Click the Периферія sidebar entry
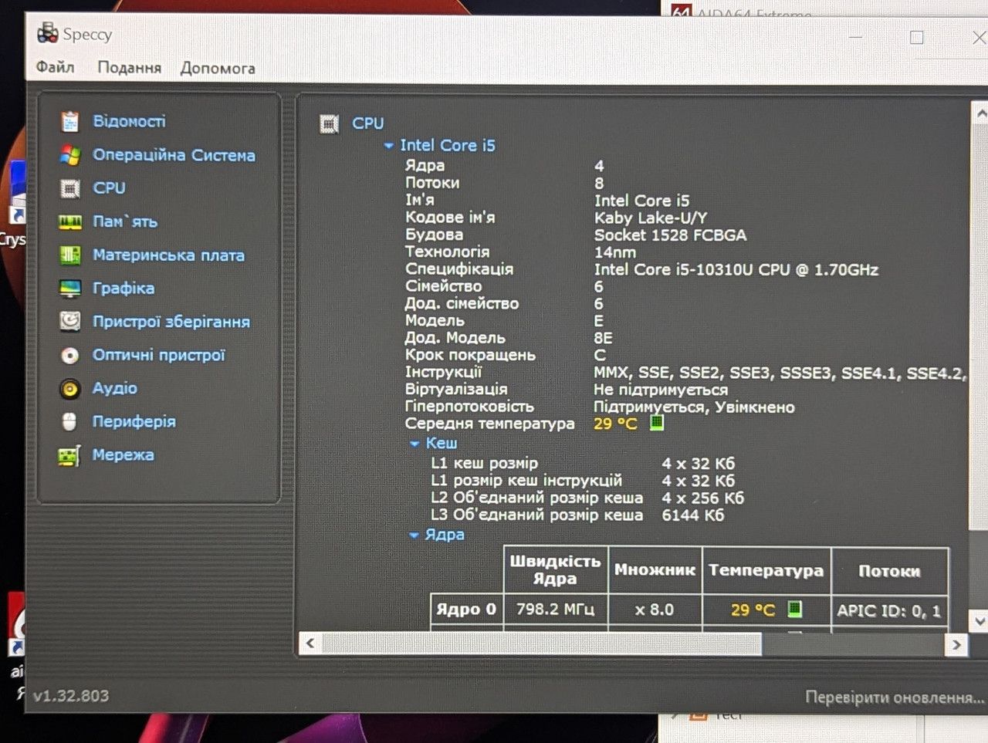The height and width of the screenshot is (743, 988). point(134,422)
